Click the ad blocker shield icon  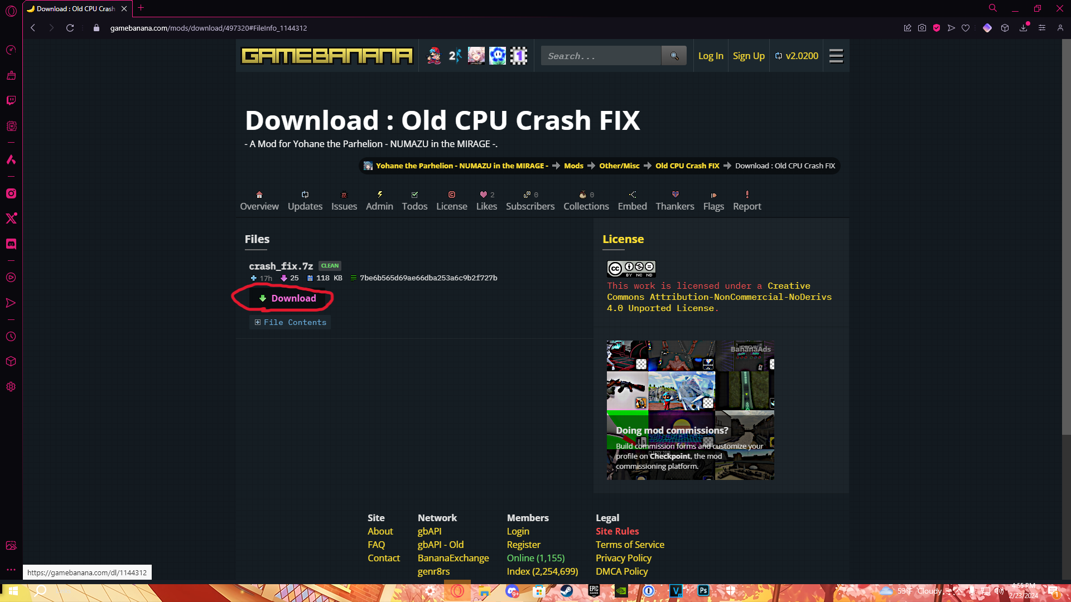click(937, 28)
